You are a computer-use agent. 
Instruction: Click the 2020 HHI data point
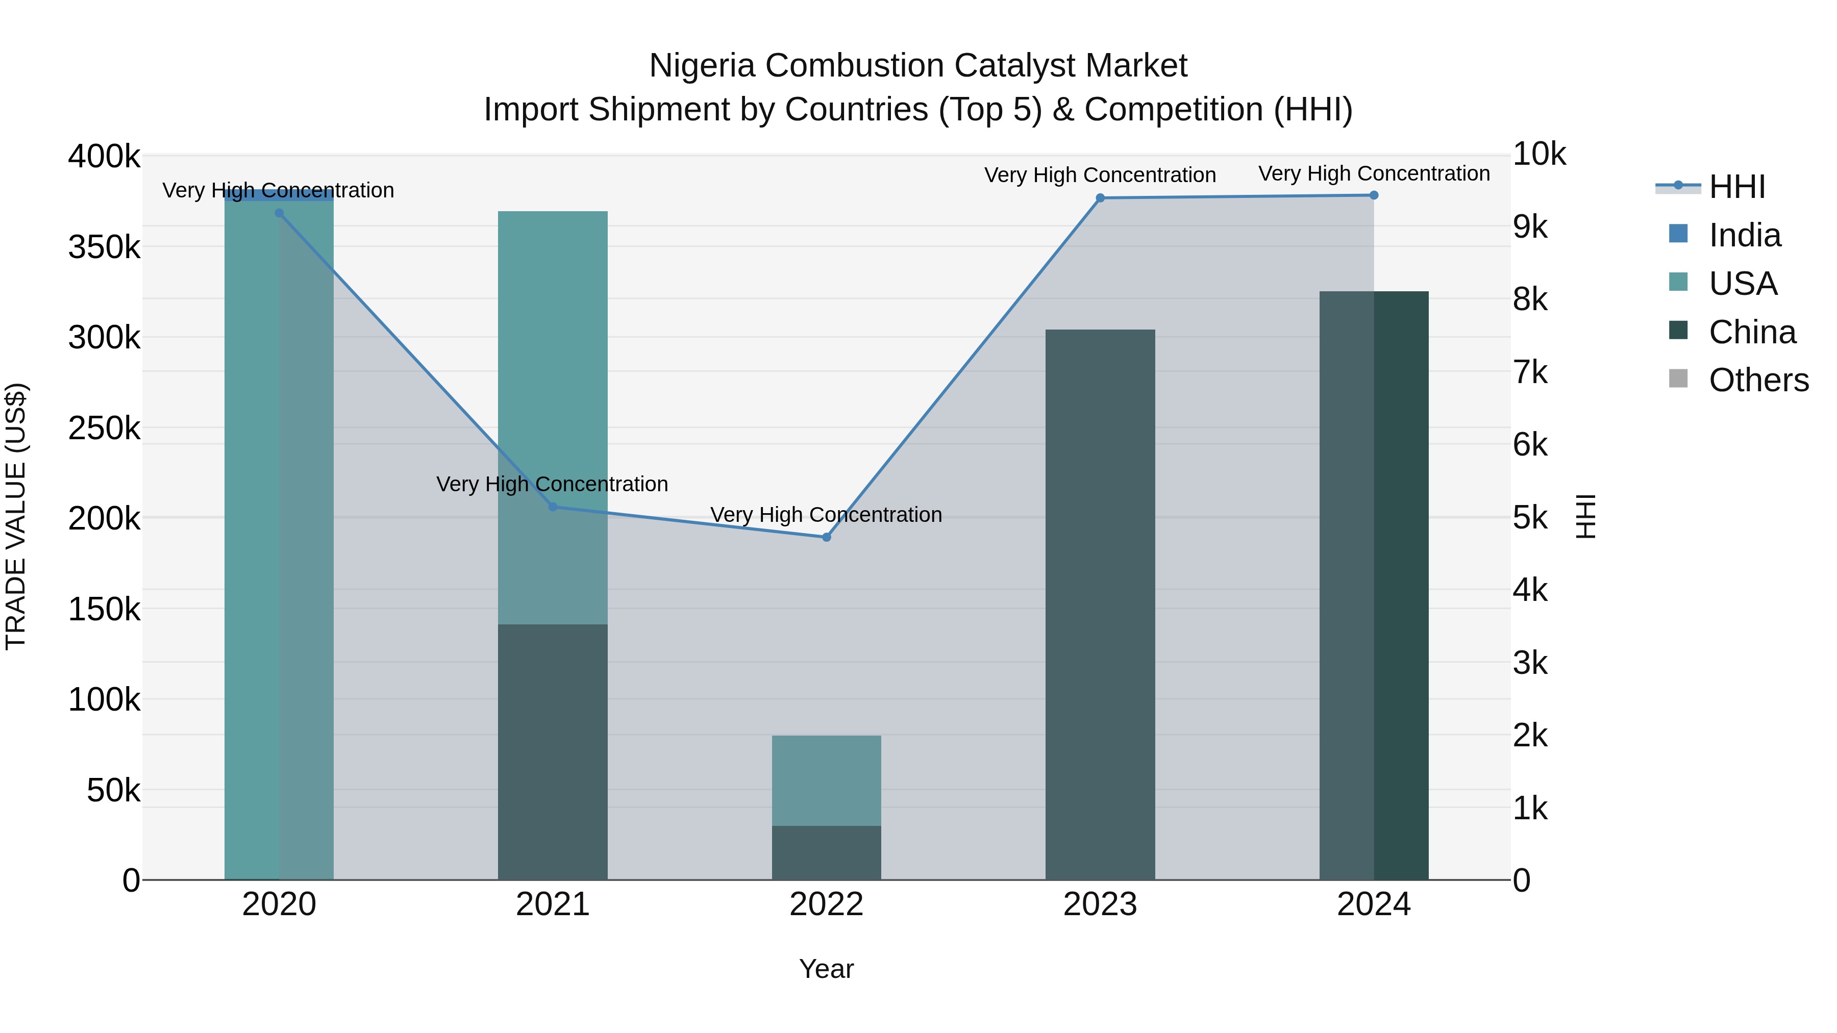(280, 213)
